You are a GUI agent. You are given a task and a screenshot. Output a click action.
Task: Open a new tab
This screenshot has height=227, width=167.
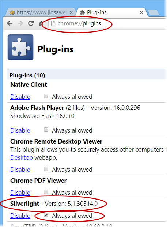[x=153, y=12]
